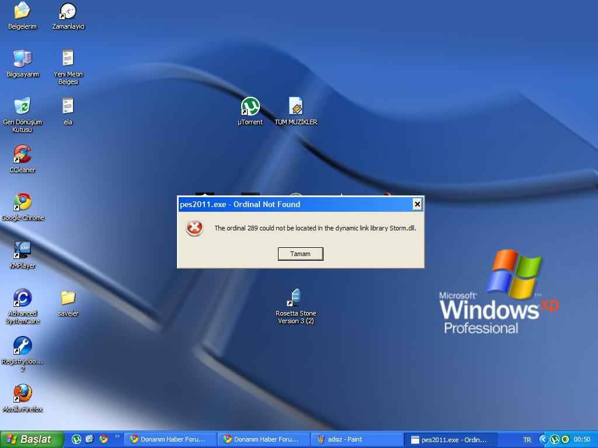Open Geri Dönüşüm Kutusu recycle bin
Image resolution: width=598 pixels, height=448 pixels.
click(22, 115)
